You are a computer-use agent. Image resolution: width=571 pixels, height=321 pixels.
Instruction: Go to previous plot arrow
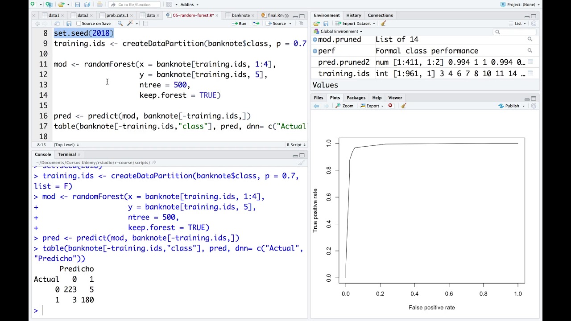pyautogui.click(x=316, y=106)
